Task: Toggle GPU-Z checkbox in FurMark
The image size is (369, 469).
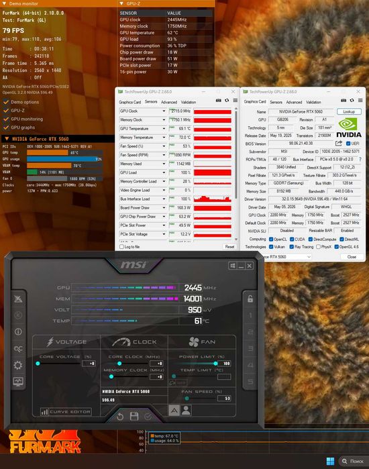Action: (x=5, y=110)
